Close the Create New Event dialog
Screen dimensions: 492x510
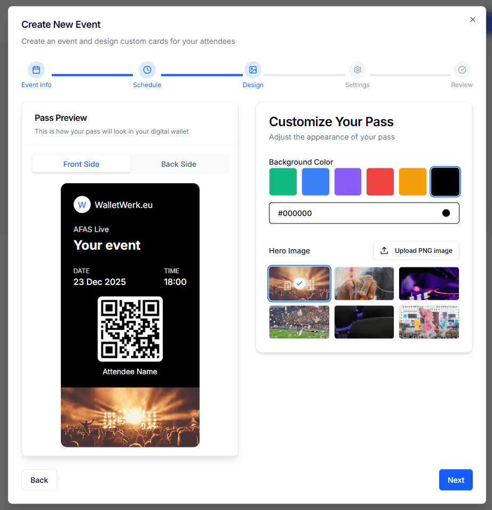click(x=472, y=20)
